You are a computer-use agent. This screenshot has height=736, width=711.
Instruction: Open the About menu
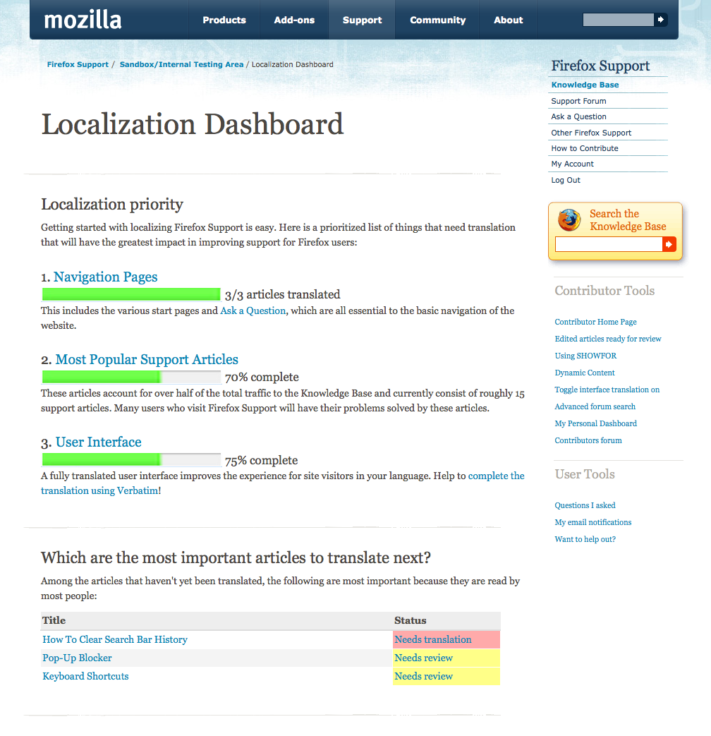509,20
